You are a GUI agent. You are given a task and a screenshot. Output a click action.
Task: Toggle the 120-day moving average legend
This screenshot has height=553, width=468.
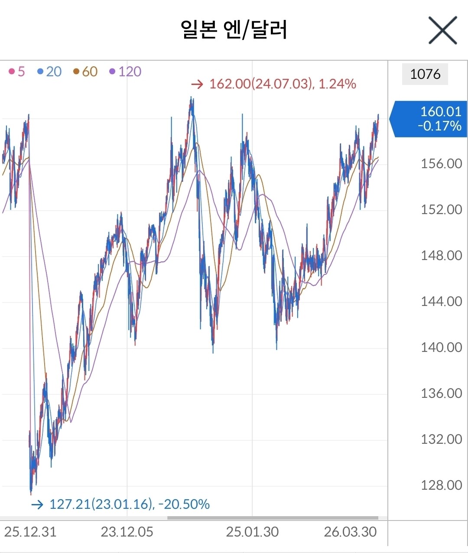(125, 72)
